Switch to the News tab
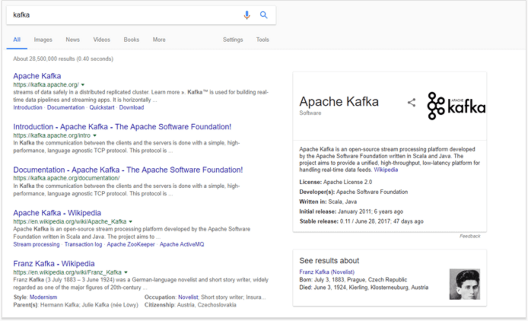Viewport: 528px width, 321px height. (x=72, y=40)
